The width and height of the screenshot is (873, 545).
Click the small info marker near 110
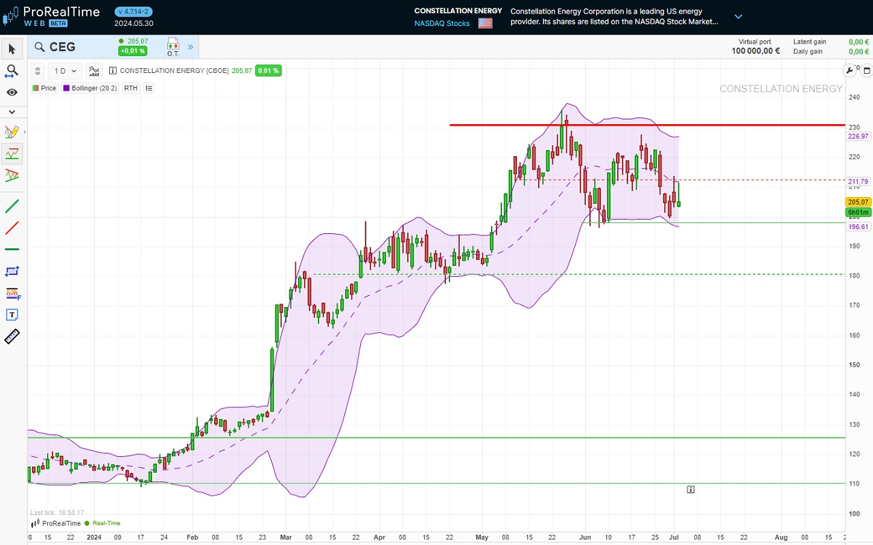pos(690,489)
